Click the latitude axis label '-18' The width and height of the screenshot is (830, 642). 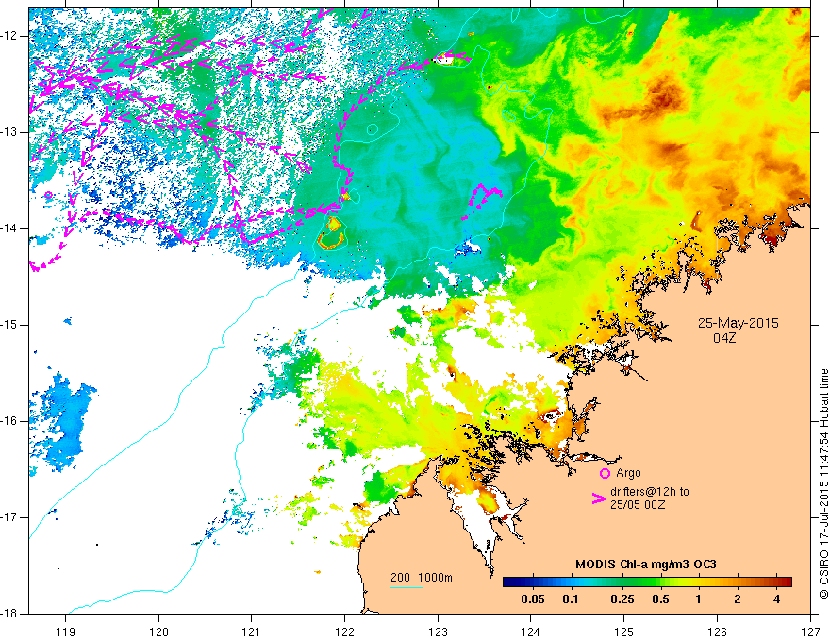(9, 614)
